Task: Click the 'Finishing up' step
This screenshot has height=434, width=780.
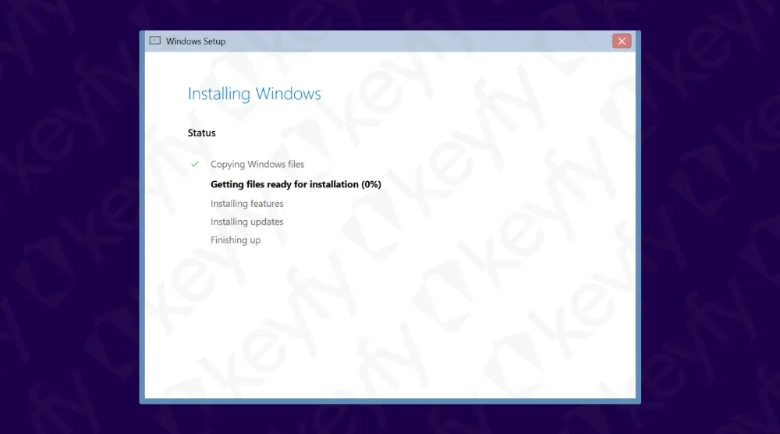Action: coord(236,240)
